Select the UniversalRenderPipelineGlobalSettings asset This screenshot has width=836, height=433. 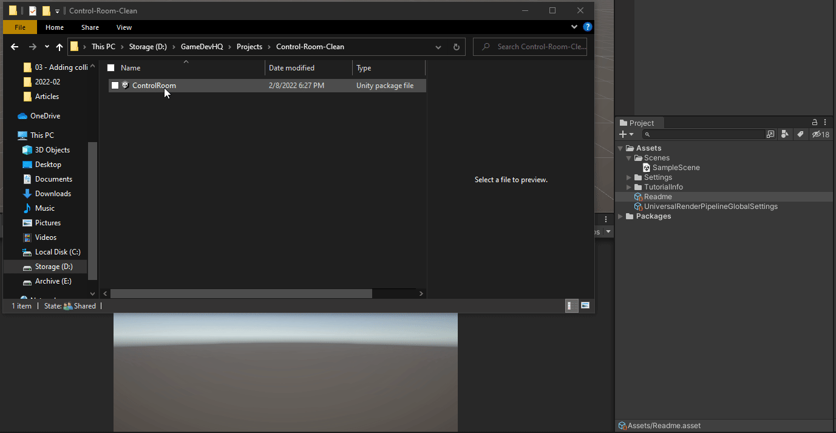tap(706, 206)
